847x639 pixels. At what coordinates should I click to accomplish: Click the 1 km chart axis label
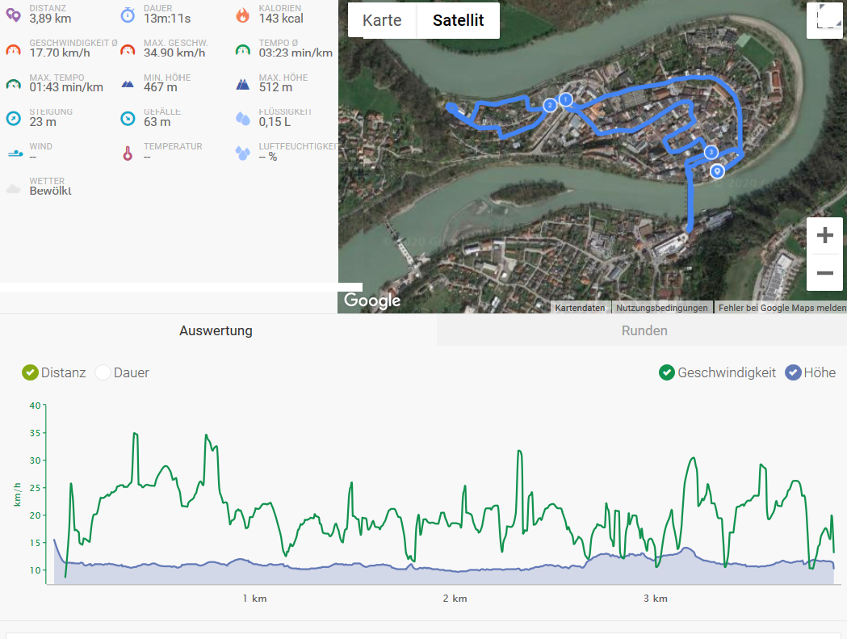click(254, 599)
